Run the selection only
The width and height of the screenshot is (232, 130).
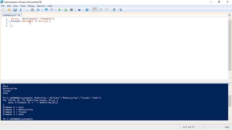point(65,10)
